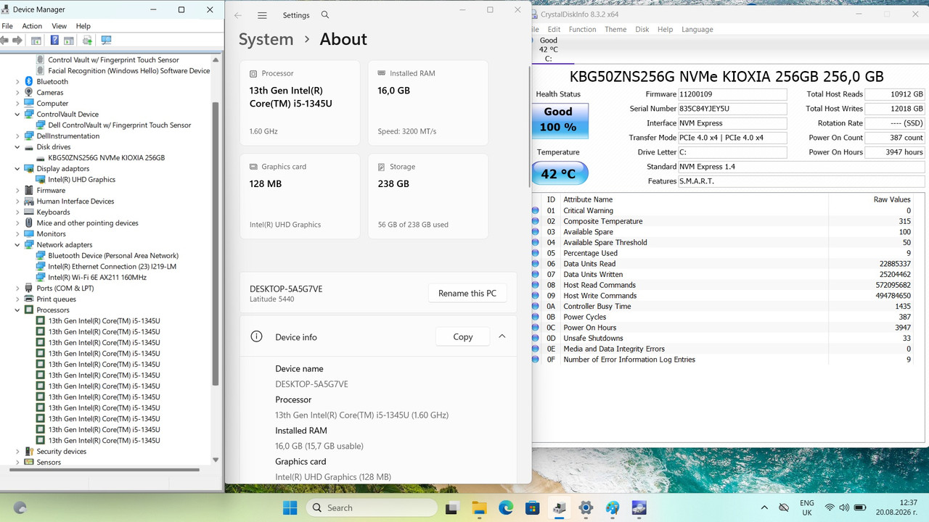Open Device Manager View menu
The height and width of the screenshot is (522, 929).
59,26
